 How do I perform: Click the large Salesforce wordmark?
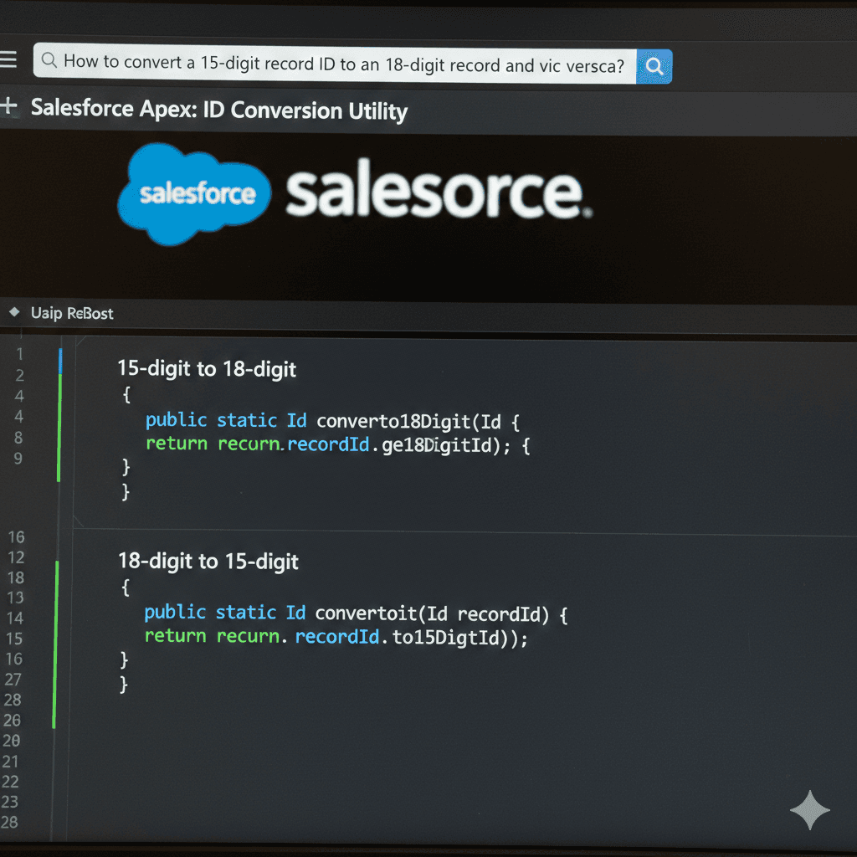coord(435,192)
